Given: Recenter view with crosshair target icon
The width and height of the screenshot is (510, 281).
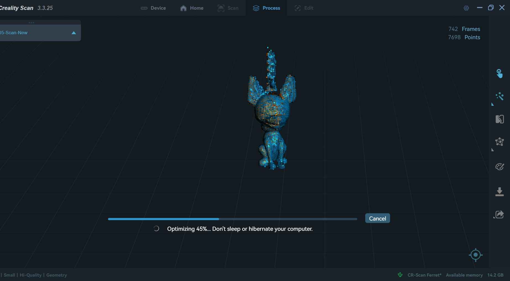Looking at the screenshot, I should (x=475, y=255).
